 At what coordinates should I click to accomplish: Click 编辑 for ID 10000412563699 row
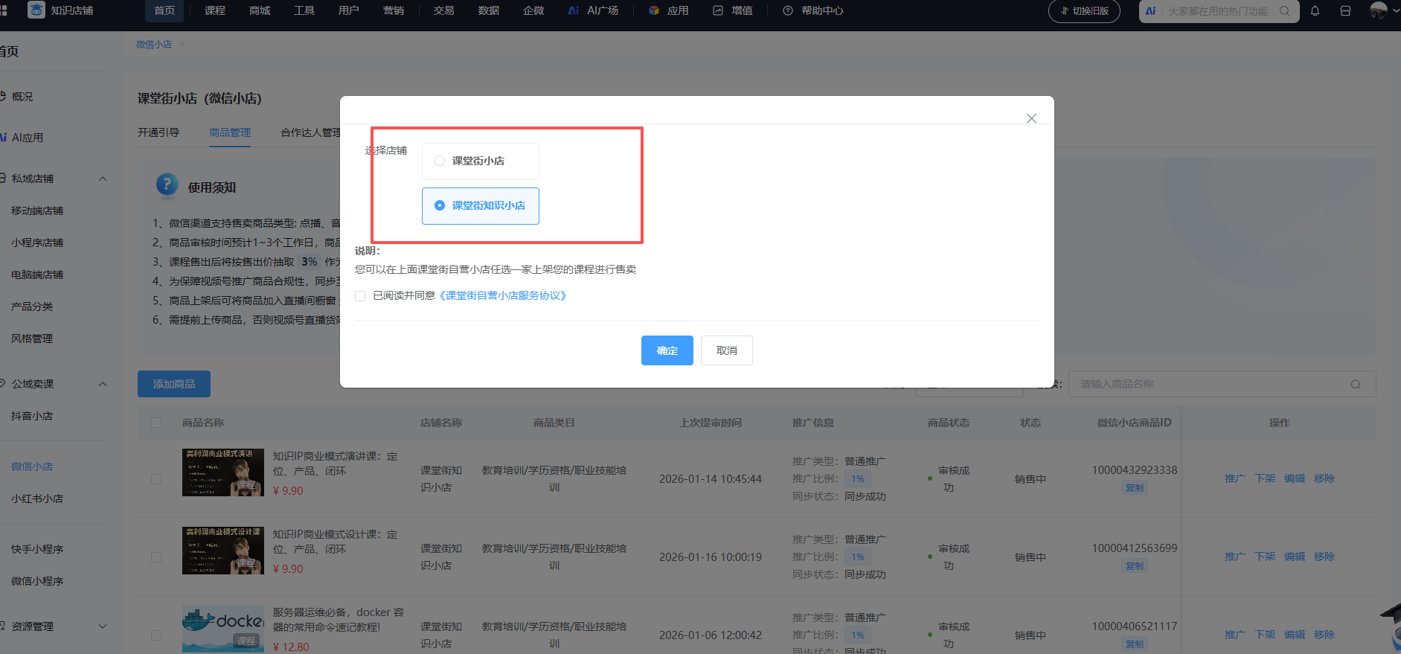[x=1295, y=557]
